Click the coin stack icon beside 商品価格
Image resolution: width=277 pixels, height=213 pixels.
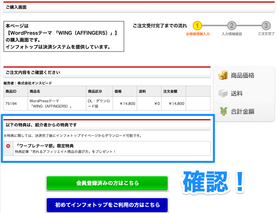223,75
